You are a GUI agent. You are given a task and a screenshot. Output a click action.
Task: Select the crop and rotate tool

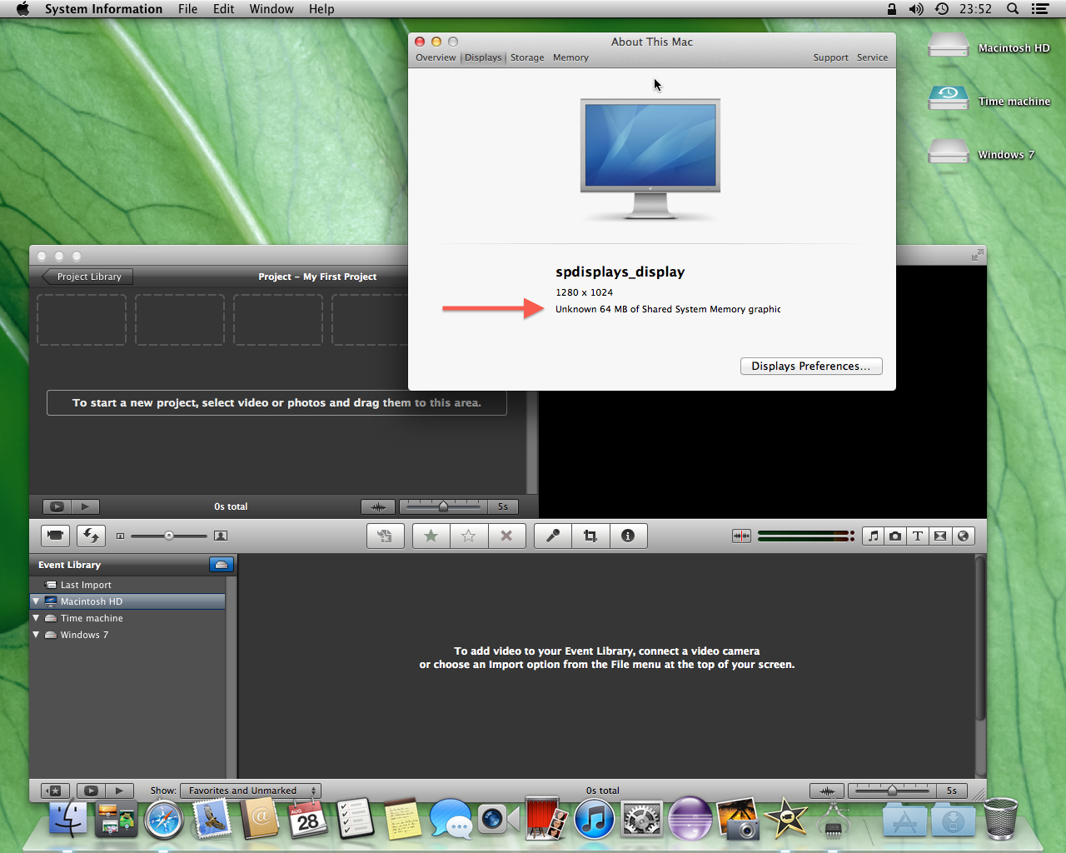pos(590,536)
